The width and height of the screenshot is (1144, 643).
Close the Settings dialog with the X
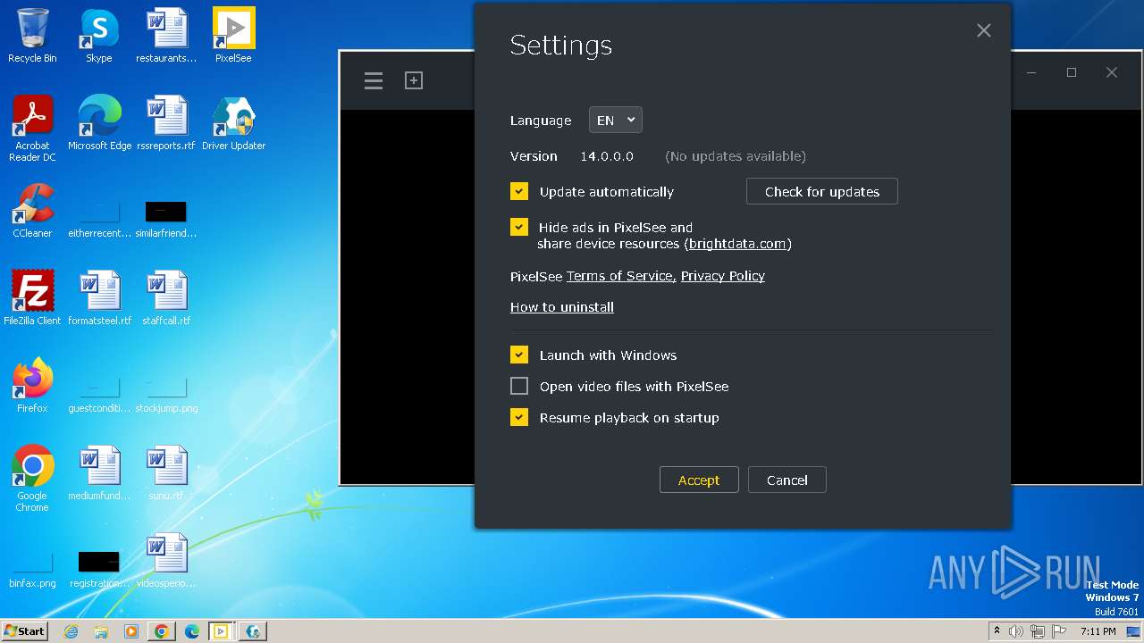pyautogui.click(x=984, y=30)
